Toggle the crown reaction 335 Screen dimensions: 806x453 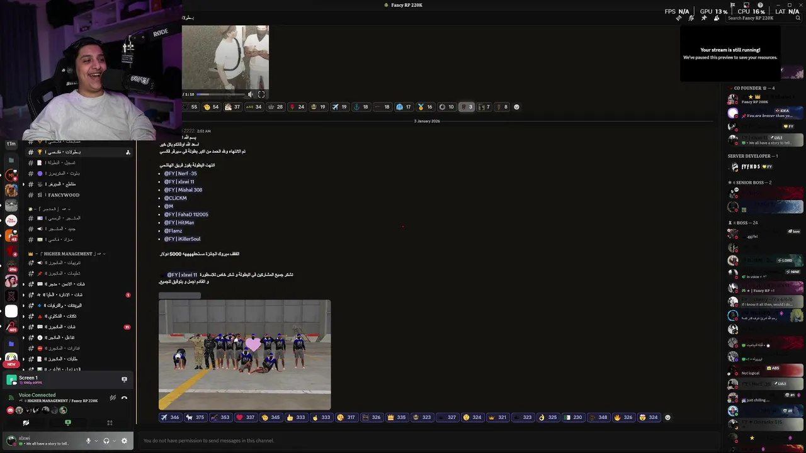[x=397, y=417]
